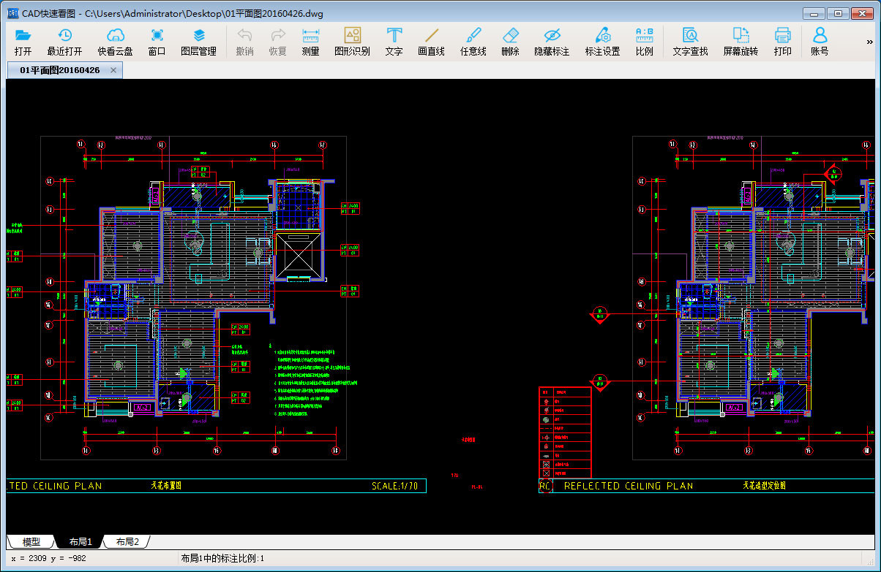Open the 最近打开 recent files list
The image size is (881, 572).
(x=65, y=42)
